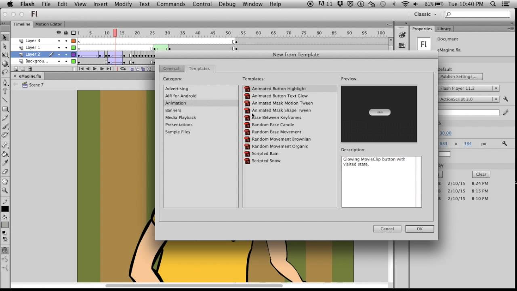Toggle visibility dot for Layer 3

[59, 41]
